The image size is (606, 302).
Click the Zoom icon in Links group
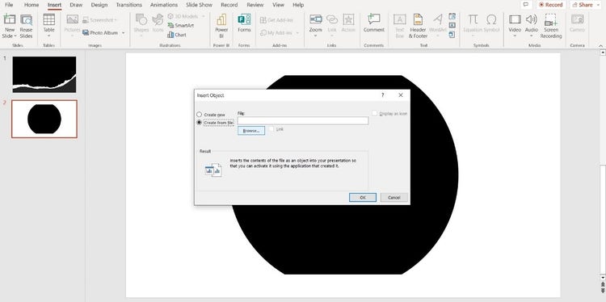tap(316, 19)
